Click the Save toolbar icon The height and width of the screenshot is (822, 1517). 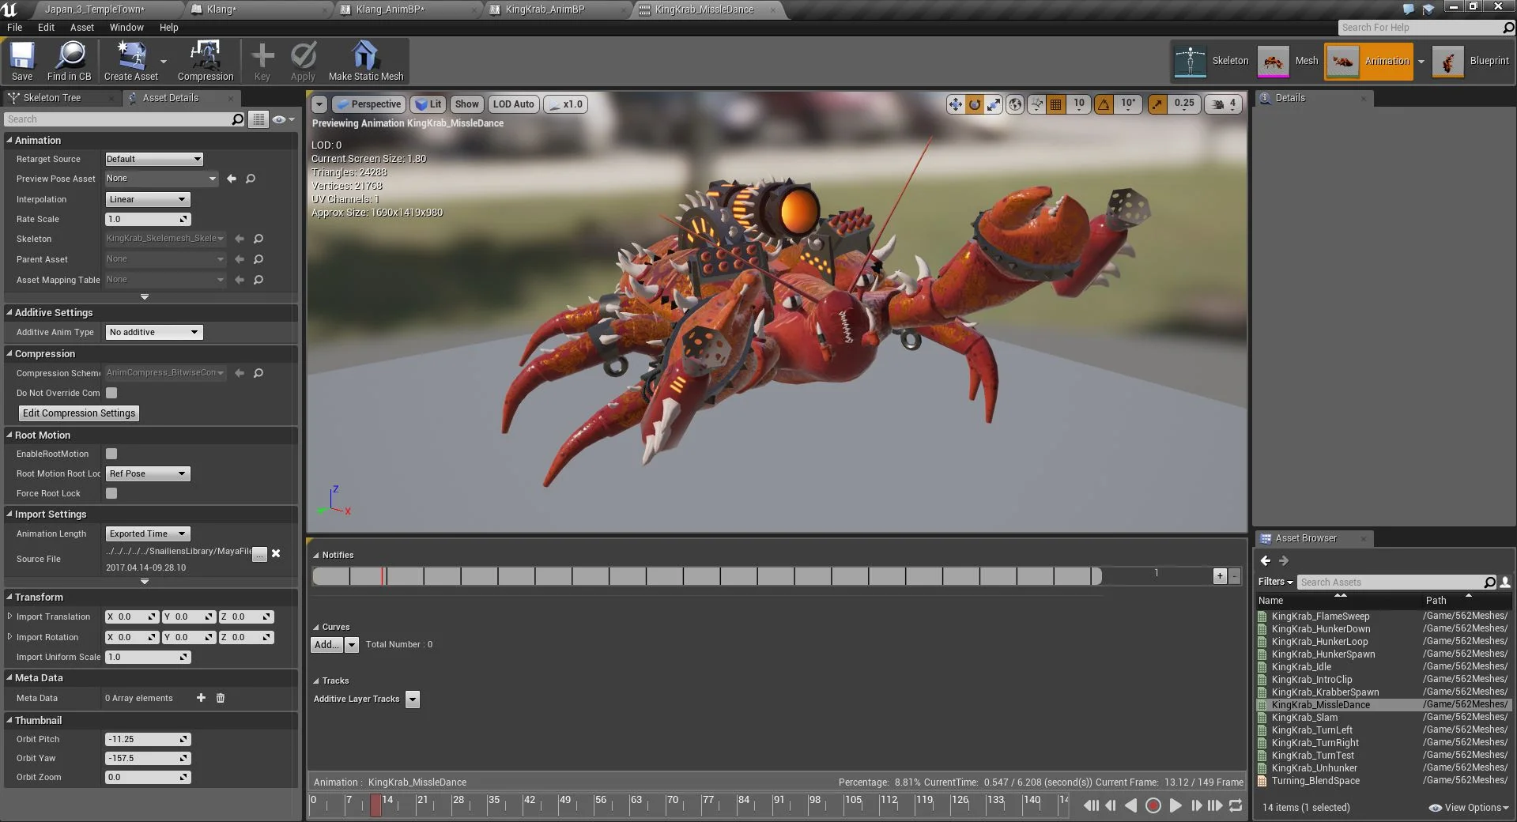(22, 61)
